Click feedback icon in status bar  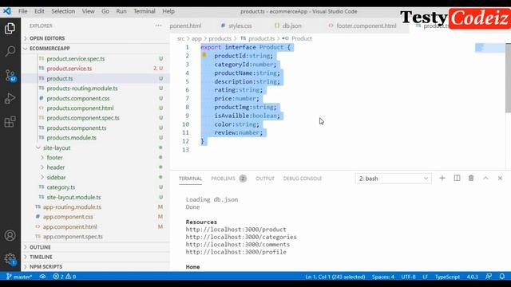point(488,277)
